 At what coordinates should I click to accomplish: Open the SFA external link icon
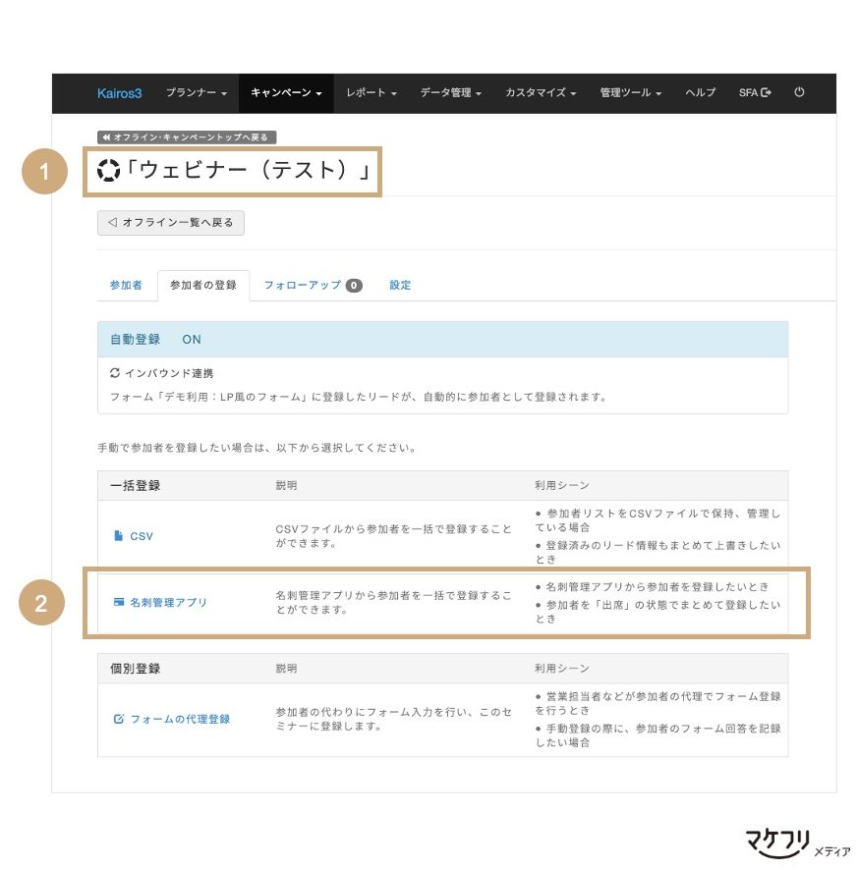point(766,92)
